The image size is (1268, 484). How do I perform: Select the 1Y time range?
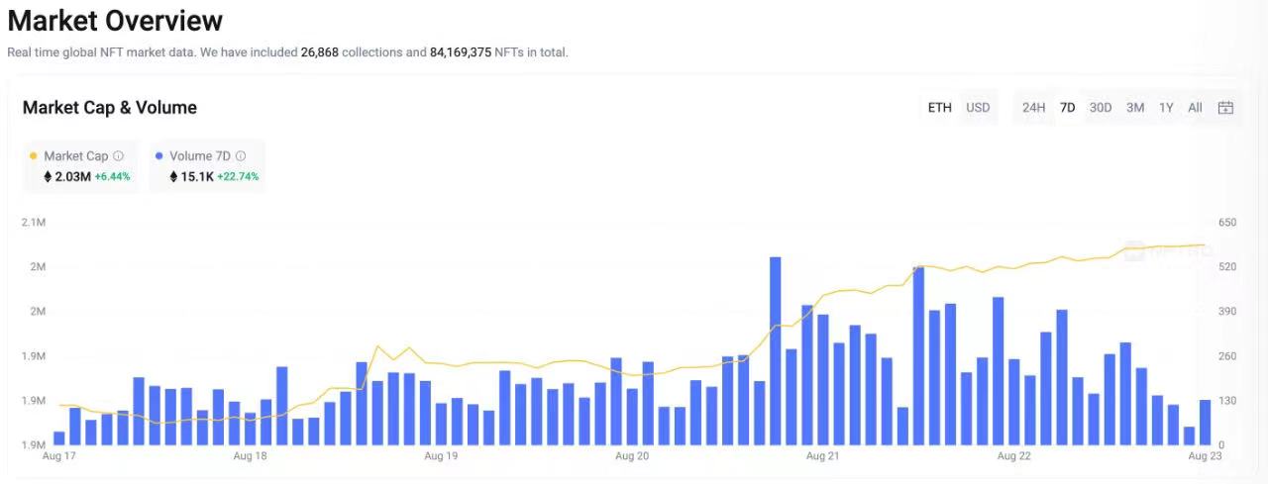pos(1166,108)
